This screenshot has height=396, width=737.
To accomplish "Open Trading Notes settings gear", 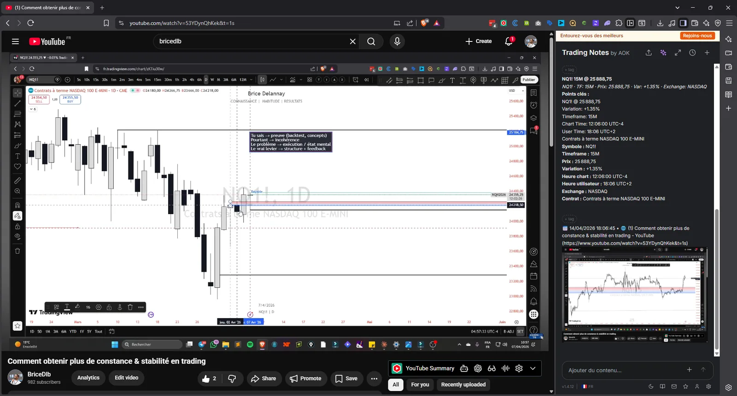I will (708, 386).
